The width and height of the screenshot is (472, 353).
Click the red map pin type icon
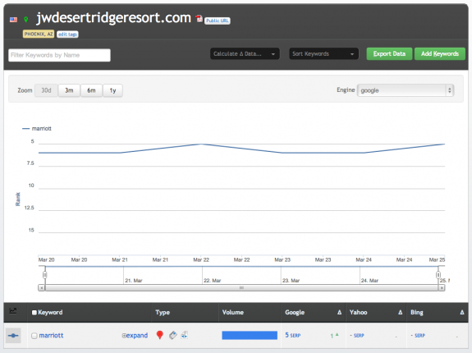pyautogui.click(x=160, y=335)
